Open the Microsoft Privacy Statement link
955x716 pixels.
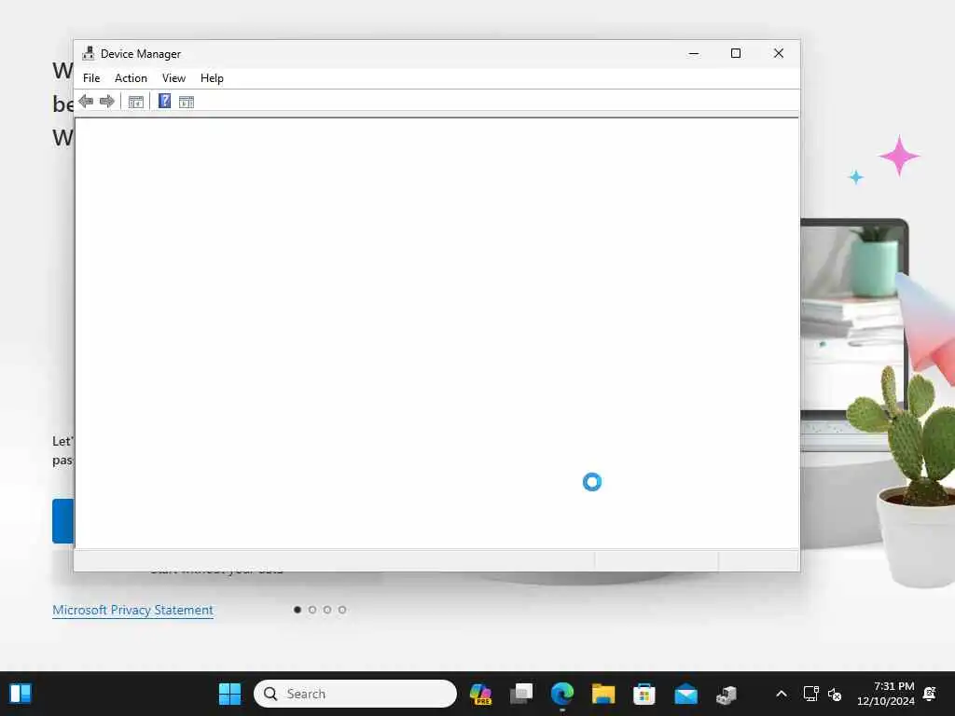(132, 610)
